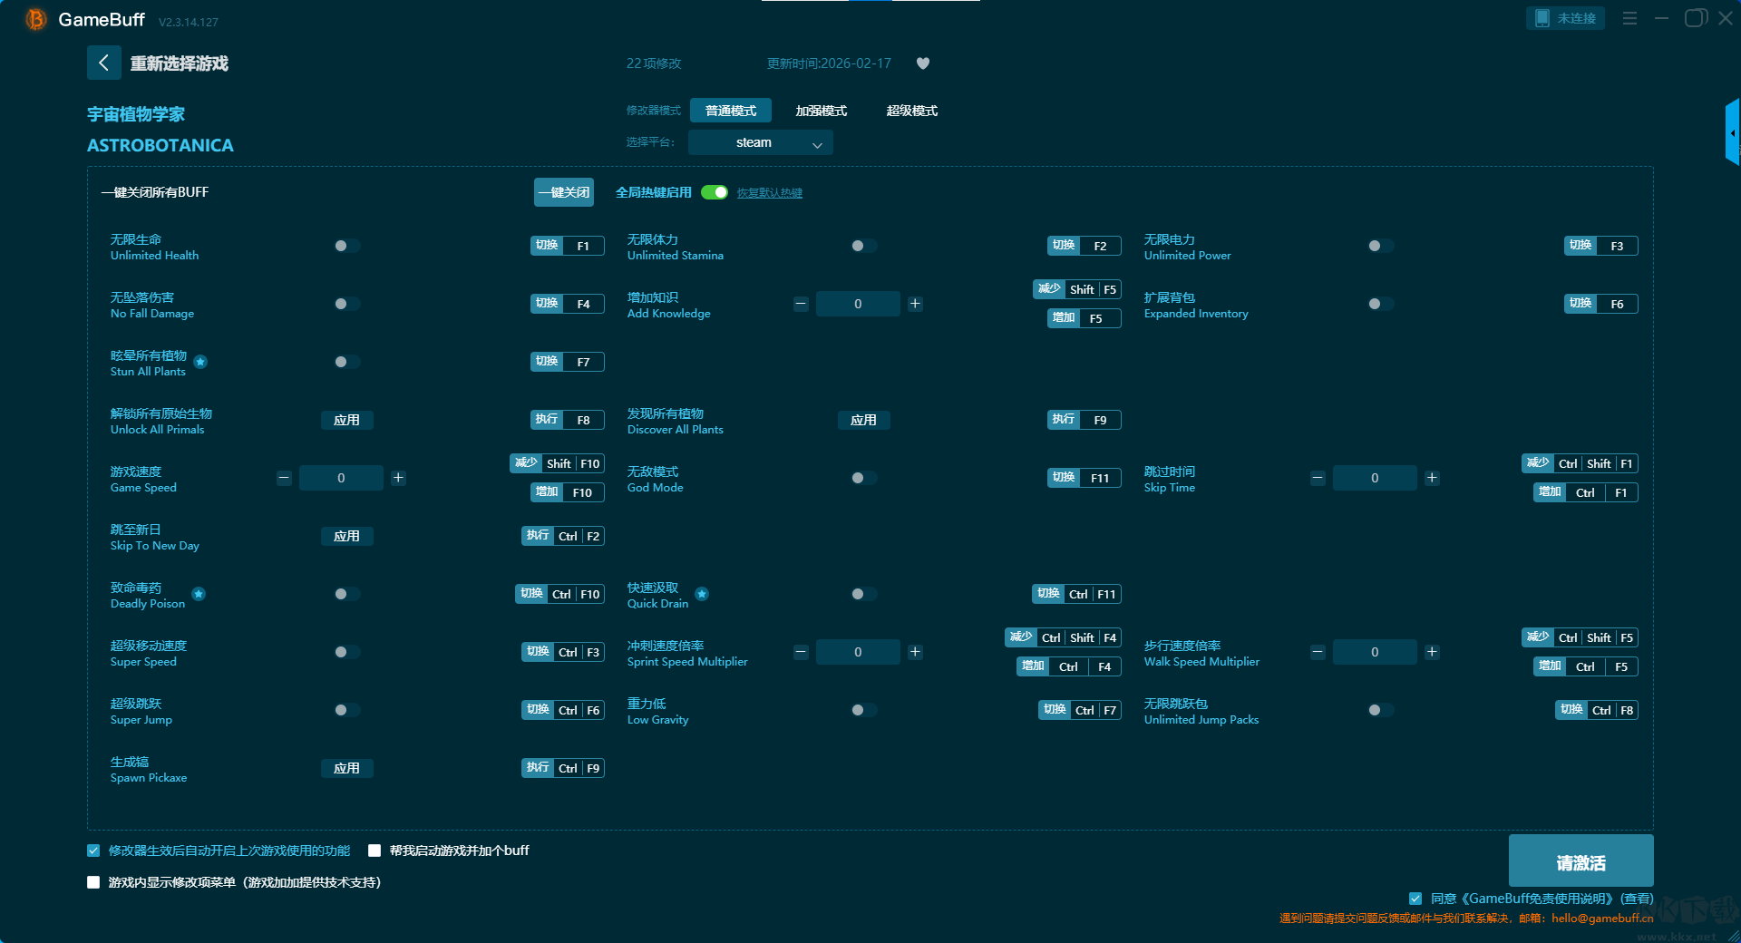Click the star badge beside Deadly Poison
This screenshot has height=943, width=1741.
(x=199, y=594)
